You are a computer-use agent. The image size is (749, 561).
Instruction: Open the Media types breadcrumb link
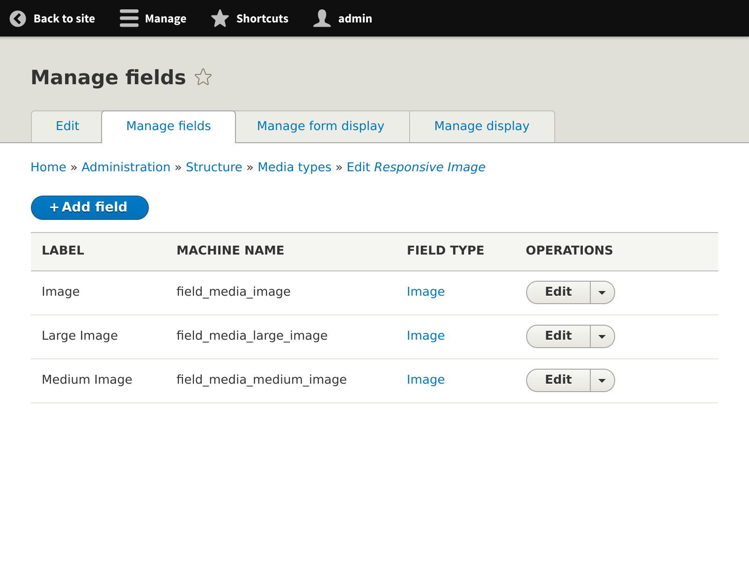(x=294, y=167)
